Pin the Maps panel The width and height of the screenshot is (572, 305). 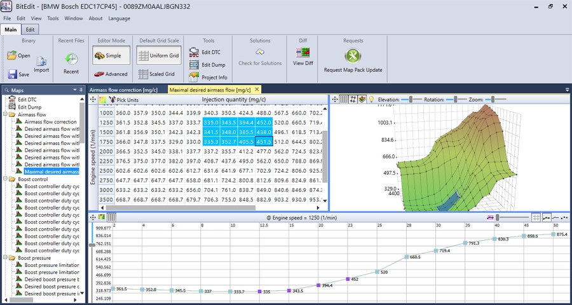coord(80,90)
